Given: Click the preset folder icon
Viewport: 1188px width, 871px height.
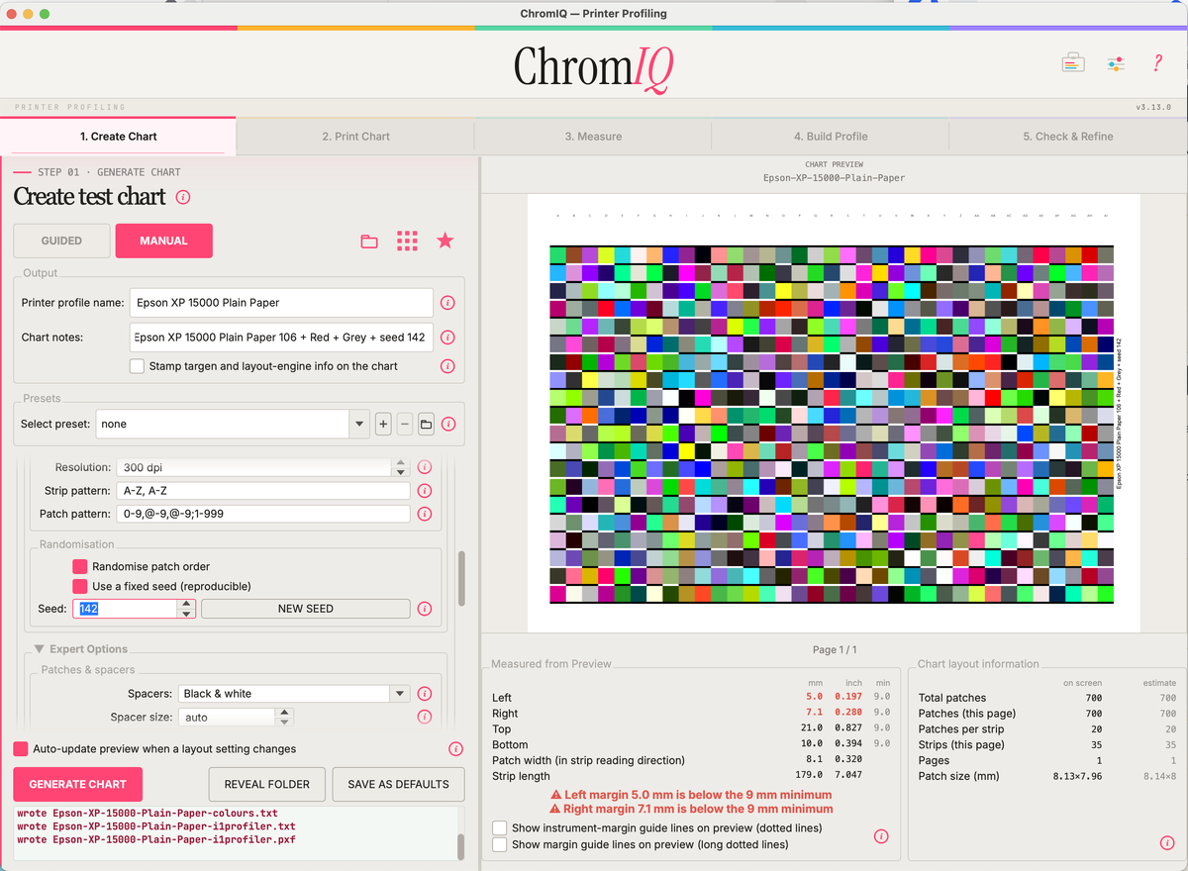Looking at the screenshot, I should click(x=426, y=425).
